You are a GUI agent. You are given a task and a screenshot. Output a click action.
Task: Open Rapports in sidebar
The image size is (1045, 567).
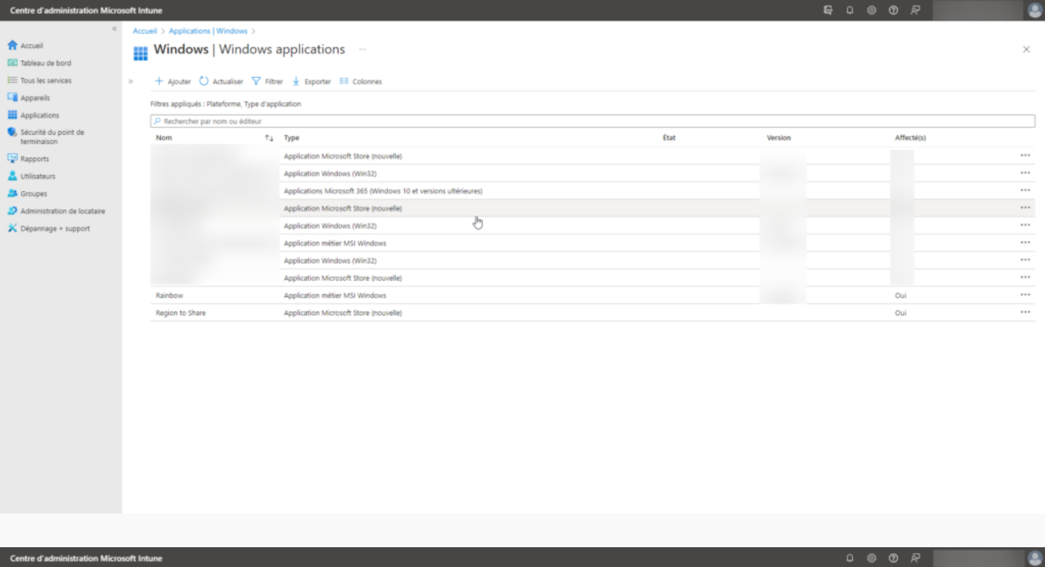[x=28, y=158]
